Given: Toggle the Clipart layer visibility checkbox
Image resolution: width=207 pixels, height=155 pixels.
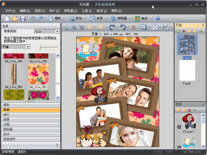Looking at the screenshot, I should [x=179, y=127].
